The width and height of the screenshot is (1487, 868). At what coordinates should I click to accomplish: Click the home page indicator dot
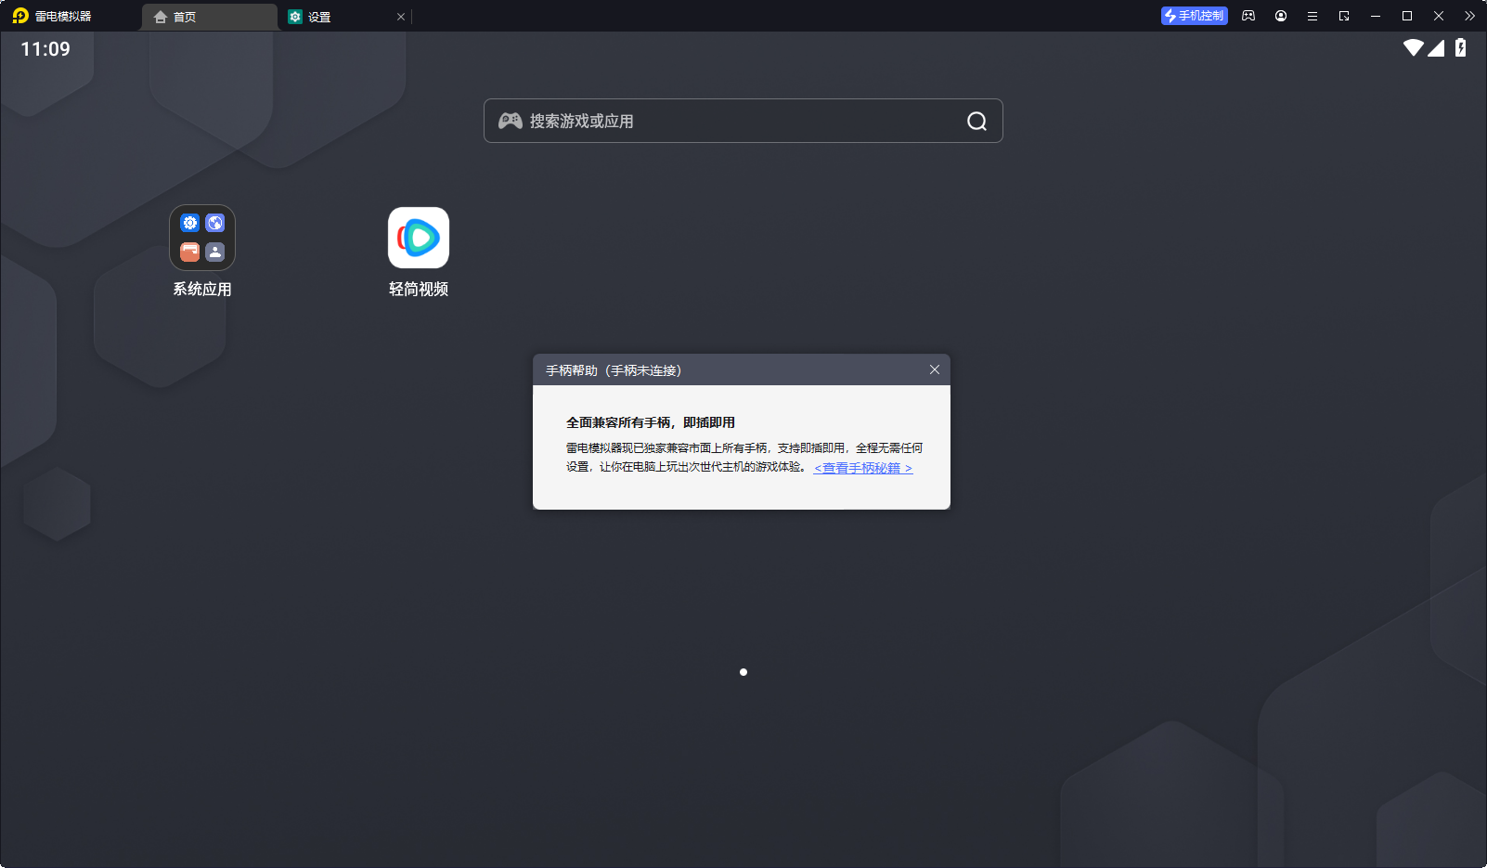(743, 672)
